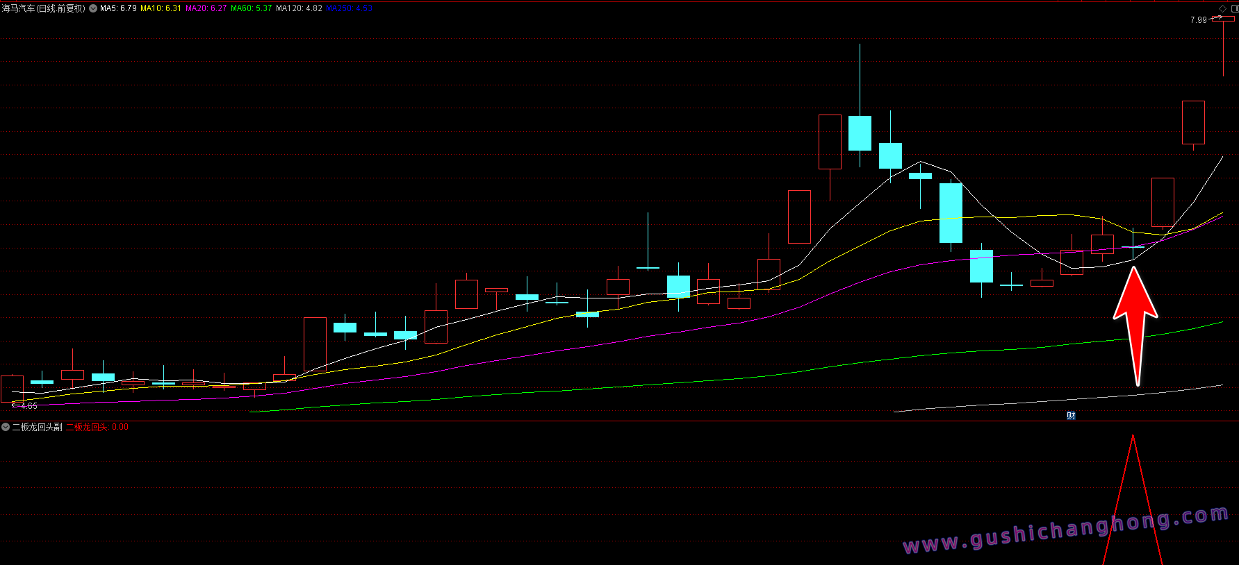This screenshot has height=565, width=1239.
Task: Open the dropdown beside 海马汽车 chart title
Action: (93, 8)
